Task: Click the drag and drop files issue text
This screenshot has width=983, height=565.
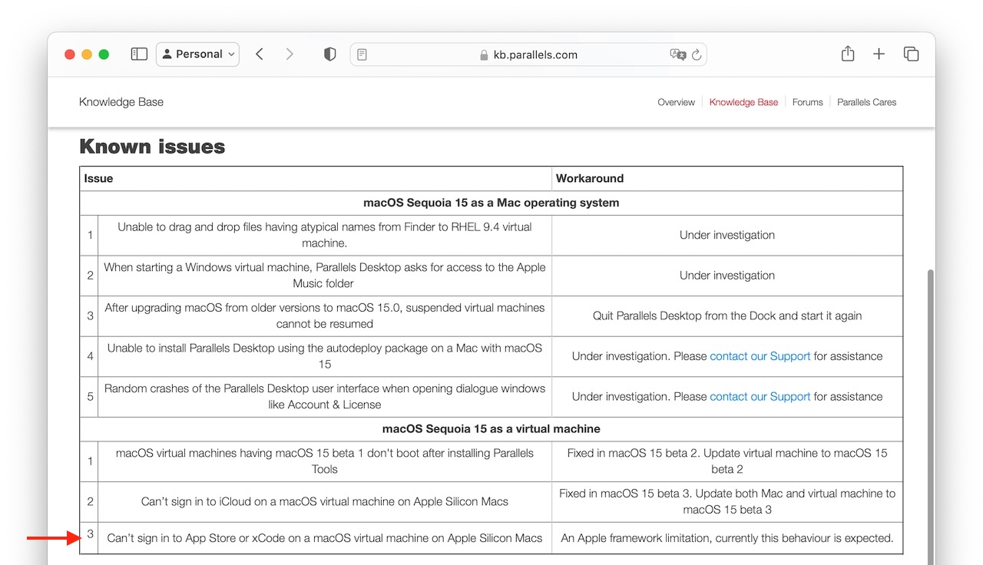Action: (x=325, y=235)
